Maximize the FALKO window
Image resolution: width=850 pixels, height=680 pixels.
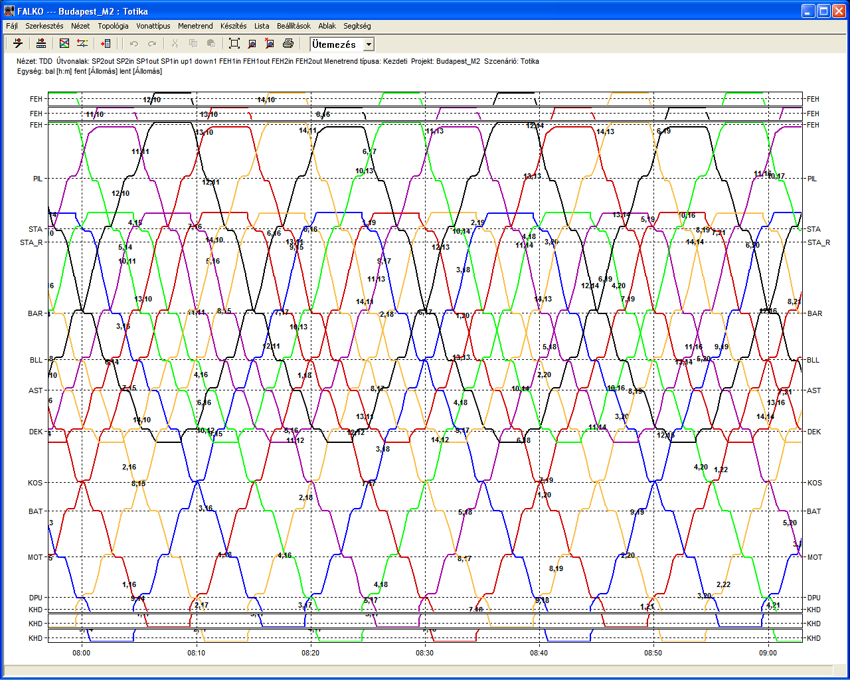[823, 11]
